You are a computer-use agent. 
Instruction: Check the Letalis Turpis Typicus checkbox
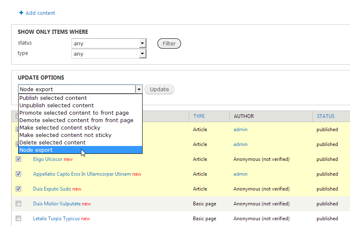18,219
